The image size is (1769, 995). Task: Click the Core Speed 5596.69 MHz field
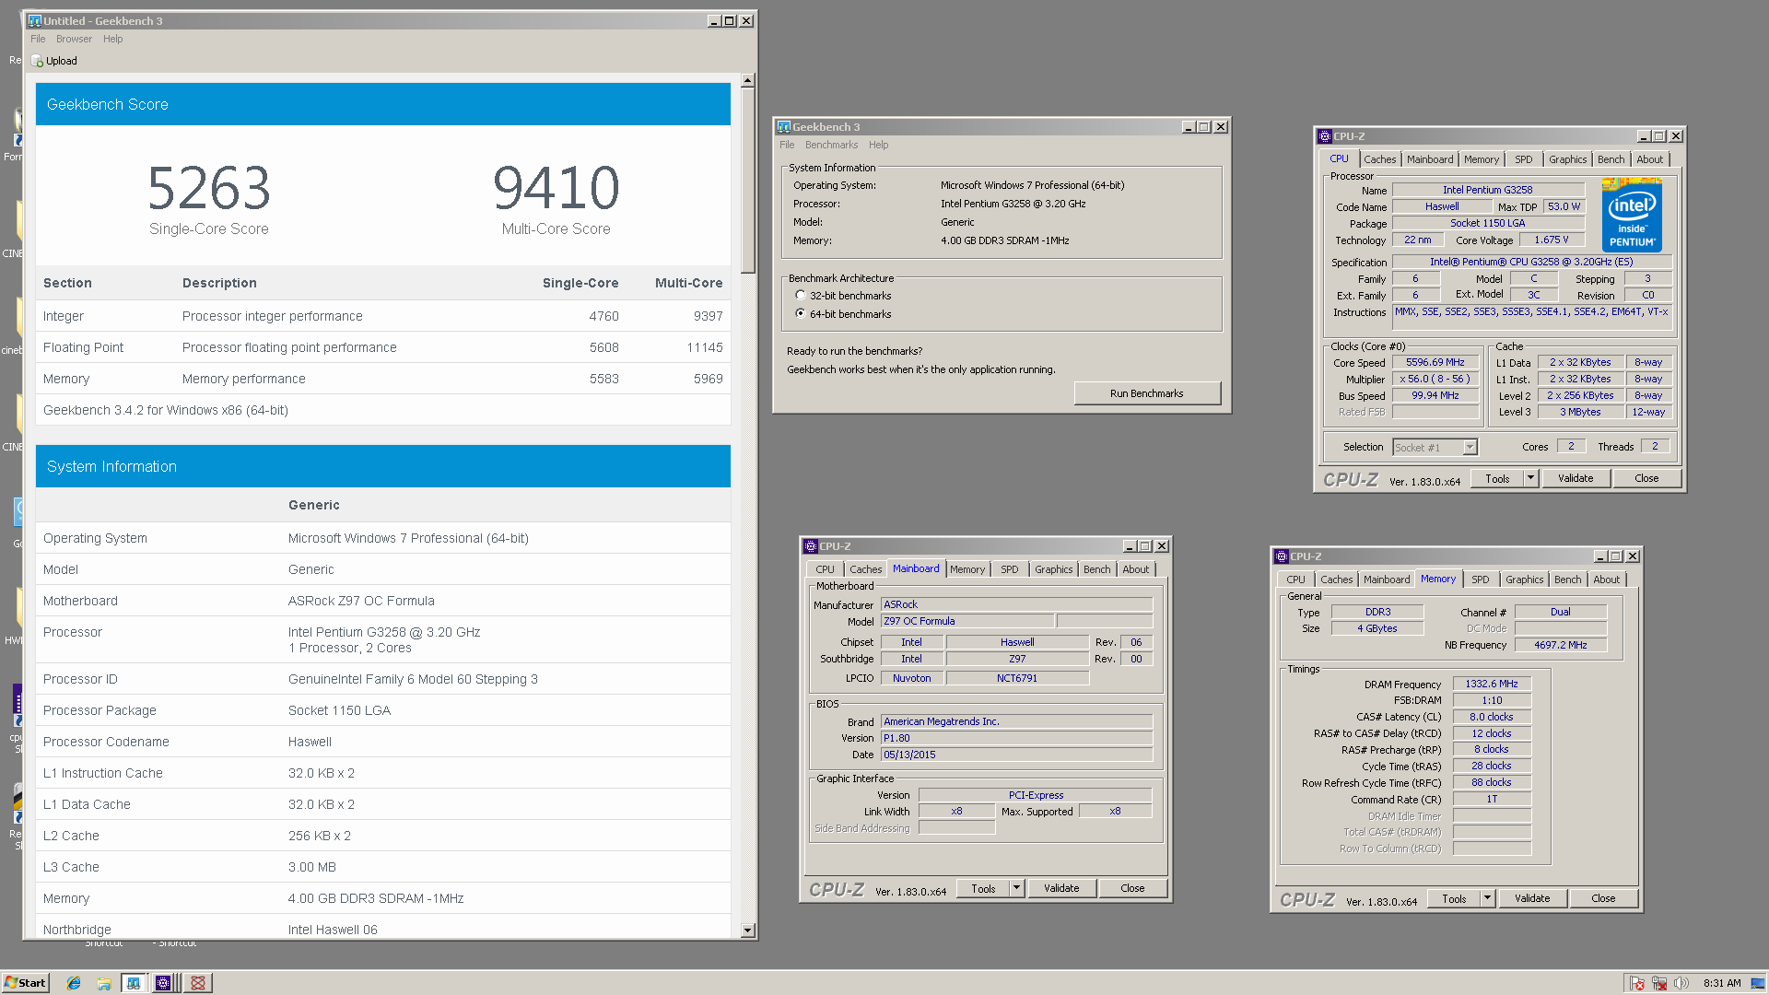coord(1435,363)
